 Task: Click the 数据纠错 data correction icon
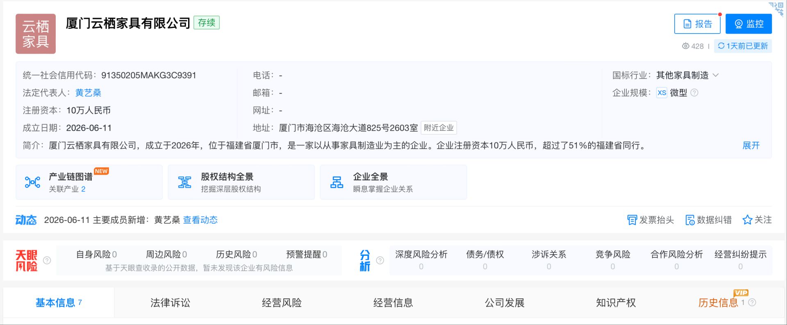point(690,220)
